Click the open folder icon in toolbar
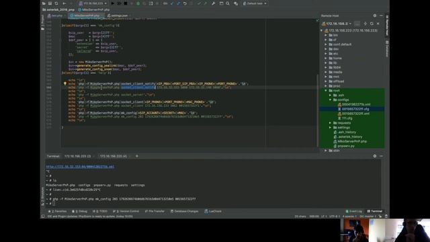Image resolution: width=430 pixels, height=242 pixels. click(x=44, y=3)
